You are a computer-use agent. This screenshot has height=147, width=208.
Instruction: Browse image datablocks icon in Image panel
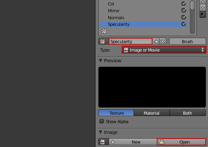pos(104,142)
